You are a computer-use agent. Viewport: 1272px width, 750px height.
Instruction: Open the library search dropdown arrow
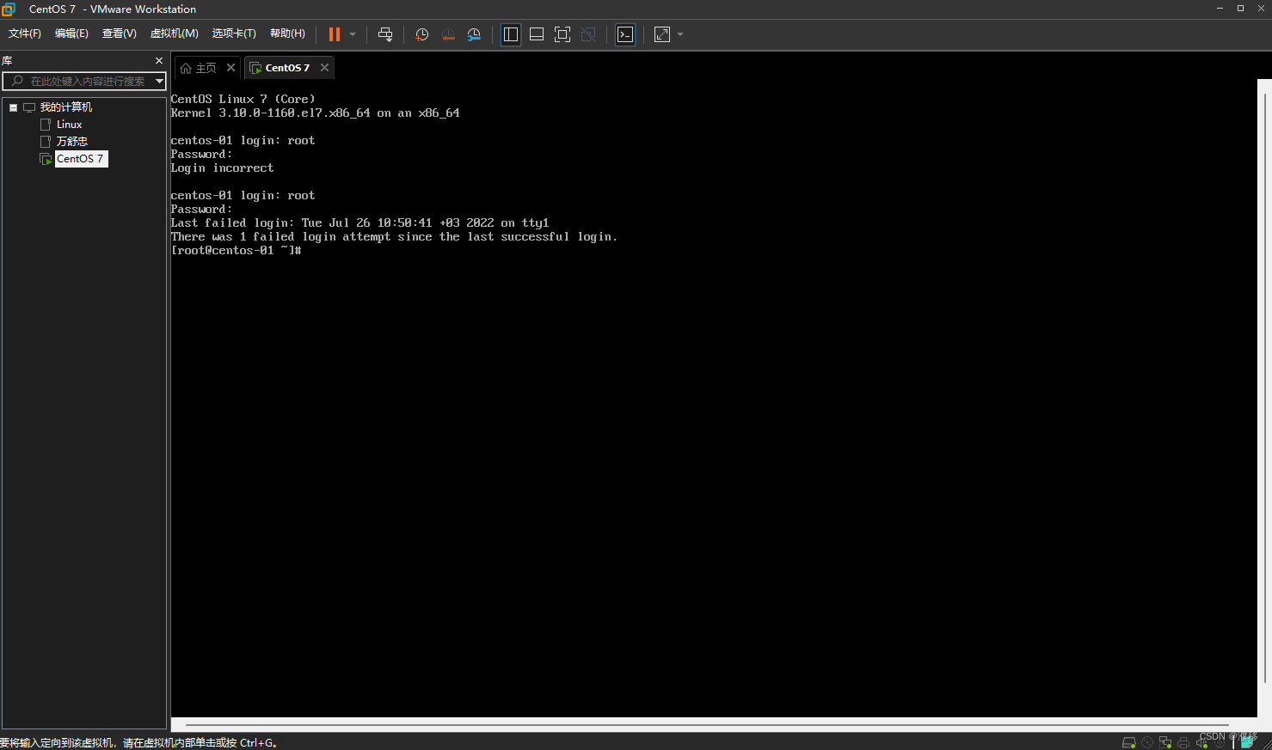click(159, 82)
